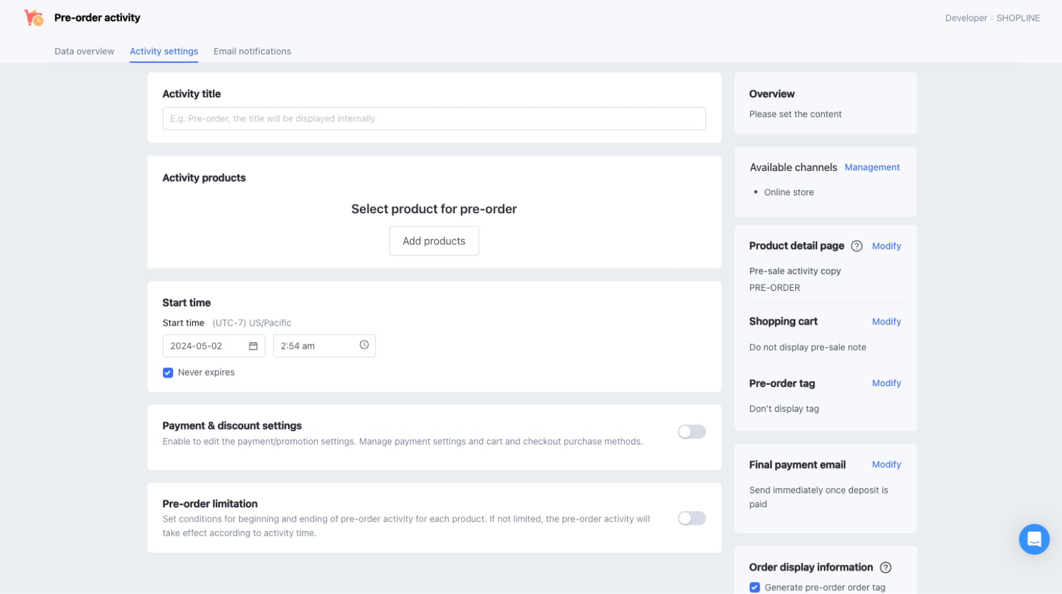Click help icon beside Product detail page
The image size is (1062, 594).
(x=856, y=246)
